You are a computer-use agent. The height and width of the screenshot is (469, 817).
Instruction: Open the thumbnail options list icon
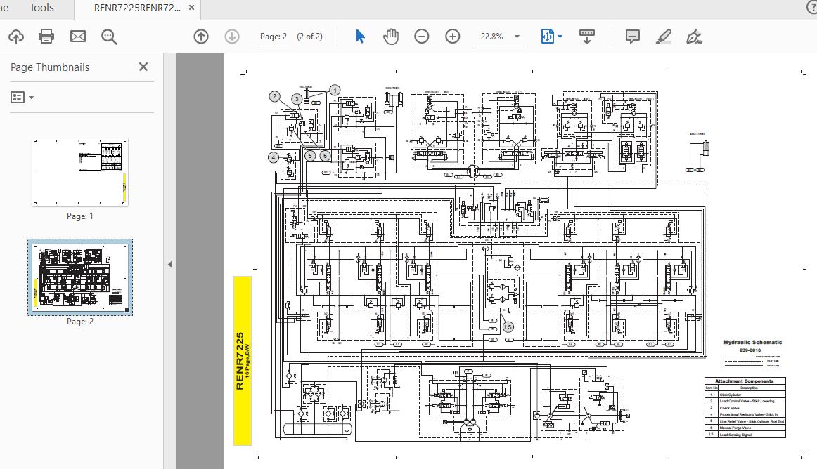click(x=18, y=98)
